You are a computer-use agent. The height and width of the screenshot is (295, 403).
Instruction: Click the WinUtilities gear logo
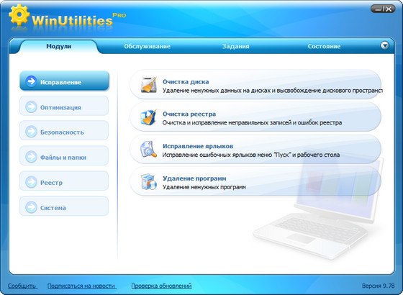point(19,15)
